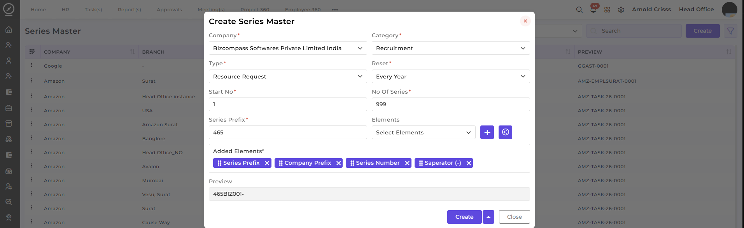Viewport: 744px width, 228px height.
Task: Grab the drag handle of Saperator tag
Action: click(x=421, y=163)
